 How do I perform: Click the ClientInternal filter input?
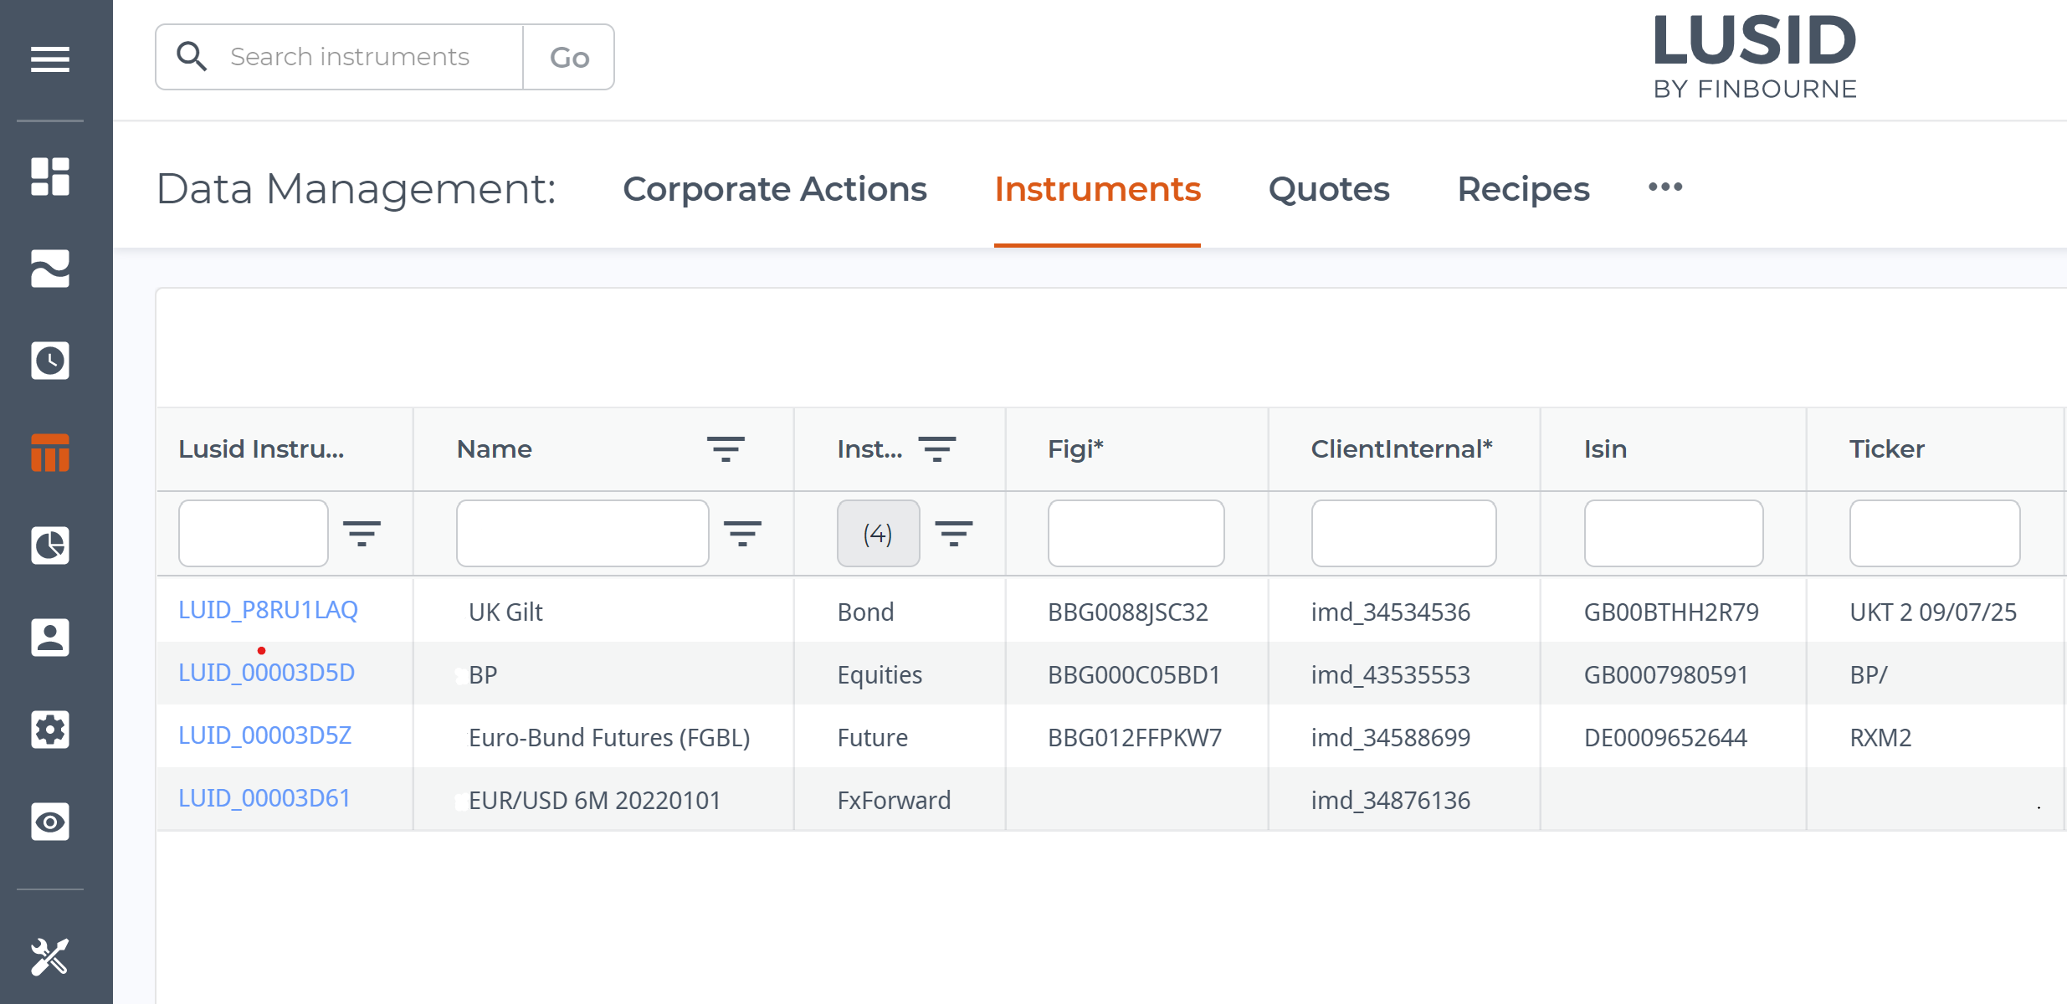(x=1403, y=533)
